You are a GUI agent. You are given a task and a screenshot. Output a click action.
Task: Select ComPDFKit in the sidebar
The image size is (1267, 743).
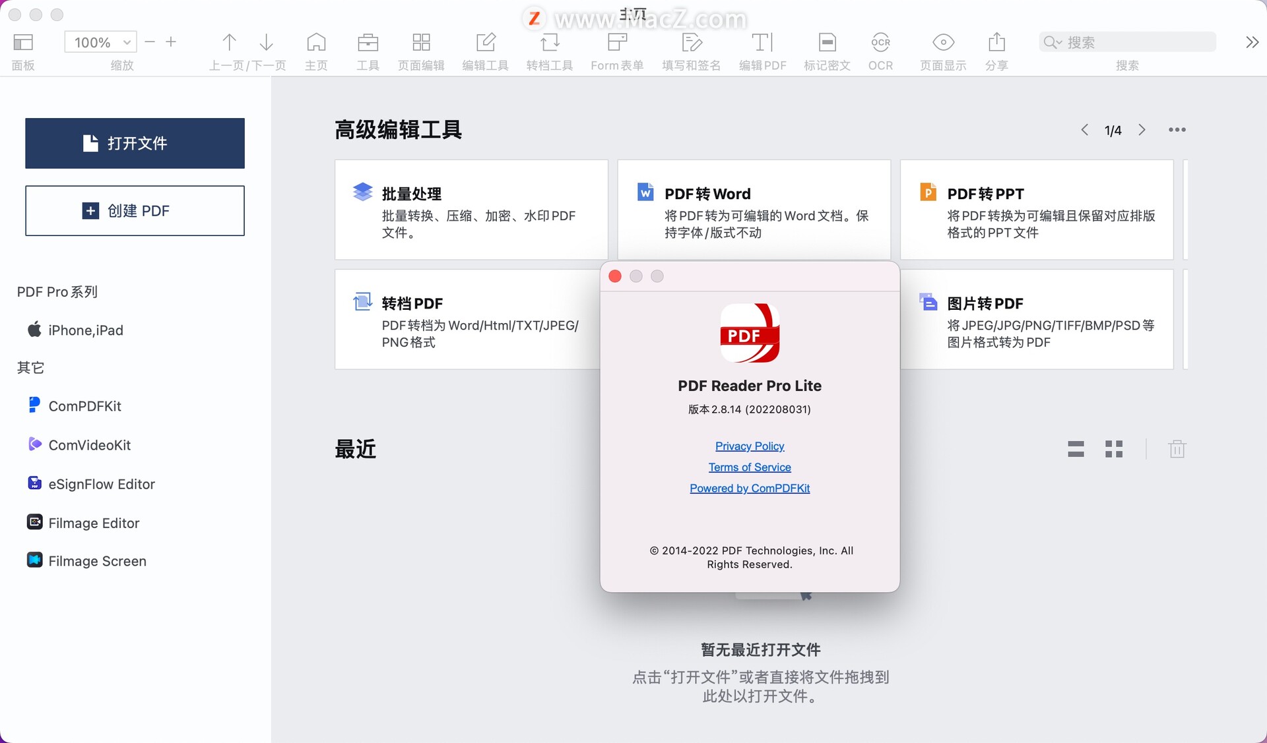(84, 405)
